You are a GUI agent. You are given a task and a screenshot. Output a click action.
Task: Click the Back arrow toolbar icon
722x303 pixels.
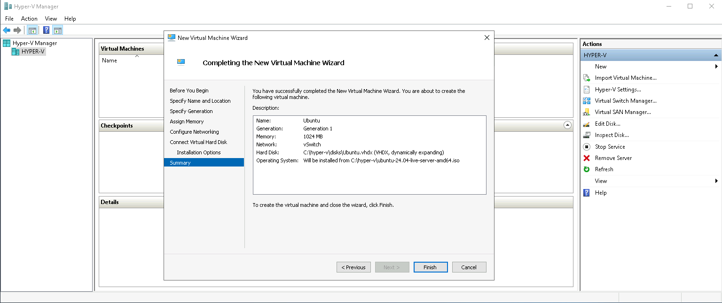(7, 30)
